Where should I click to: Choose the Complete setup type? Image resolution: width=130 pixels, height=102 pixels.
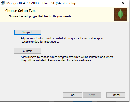pyautogui.click(x=28, y=32)
